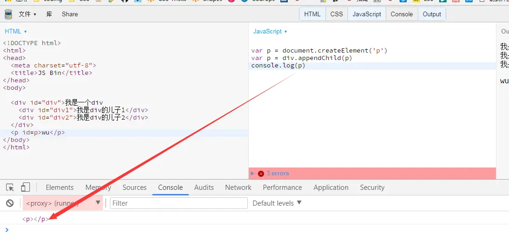Switch to the Application tab
This screenshot has width=509, height=248.
(331, 188)
